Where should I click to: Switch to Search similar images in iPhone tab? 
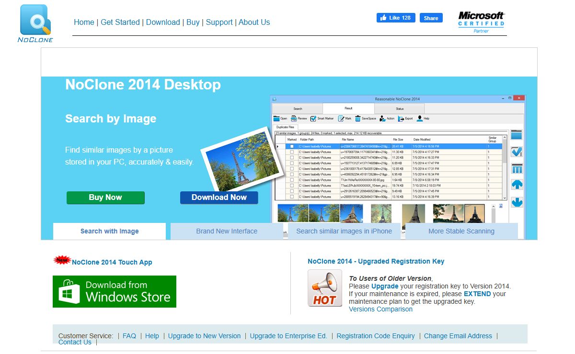(x=344, y=231)
